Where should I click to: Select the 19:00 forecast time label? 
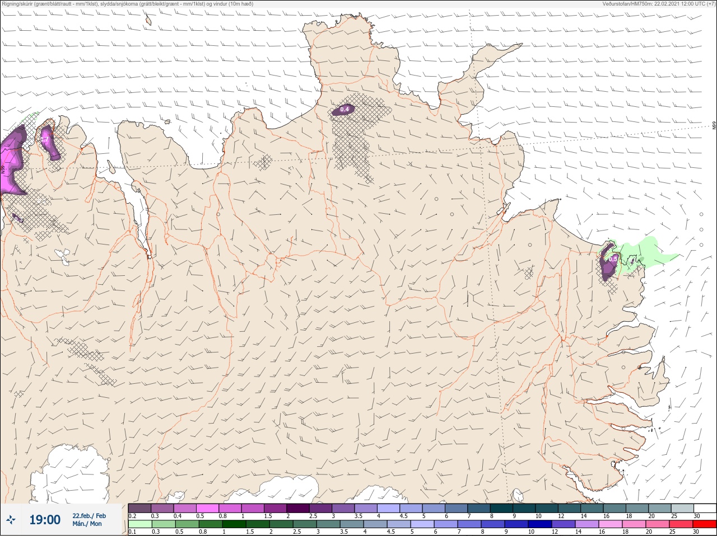pyautogui.click(x=45, y=520)
